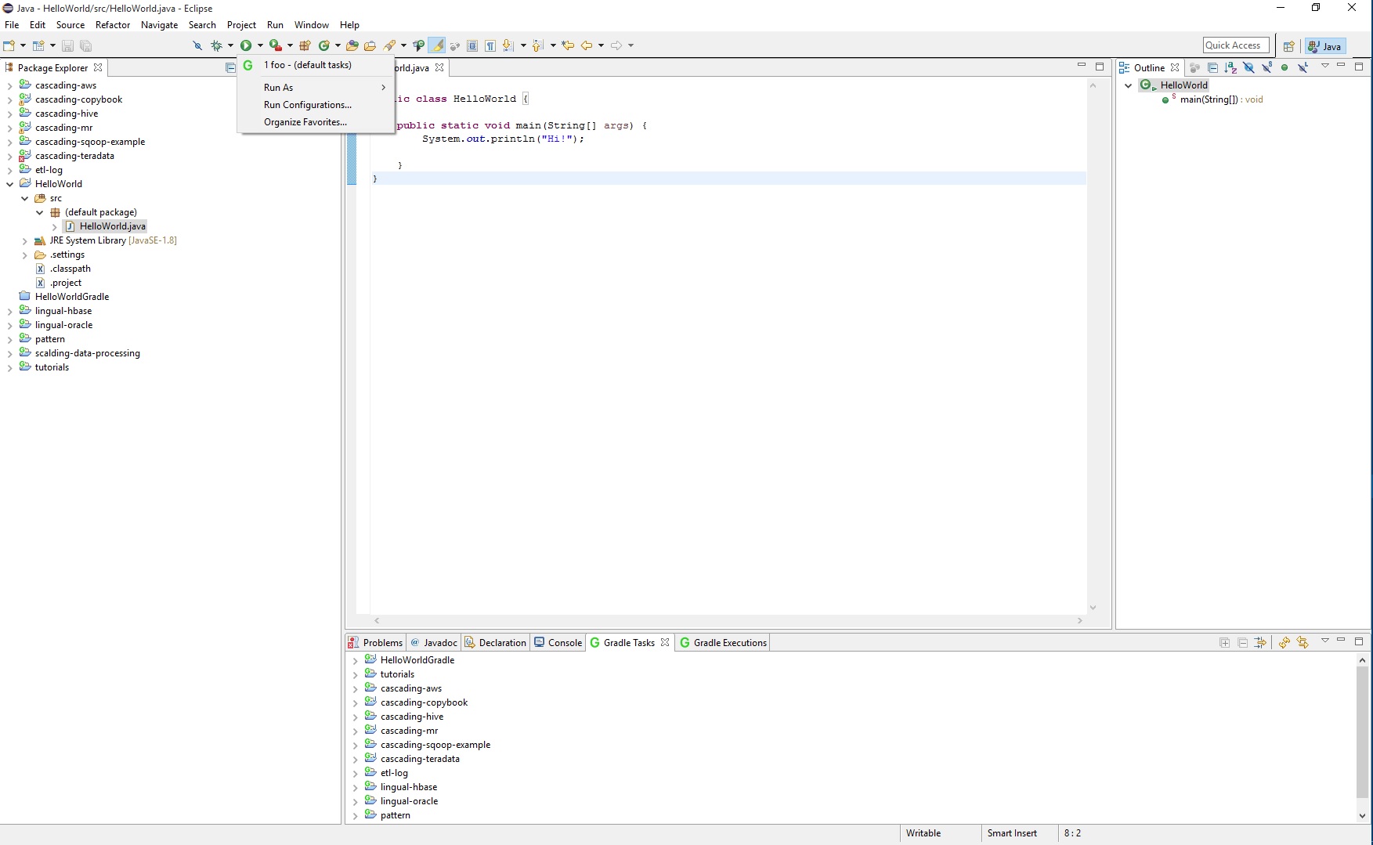Toggle Hide Static Members in Outline

point(1266,67)
